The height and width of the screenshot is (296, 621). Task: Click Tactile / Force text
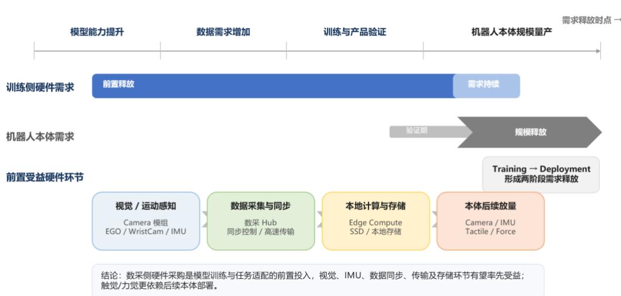coord(490,231)
